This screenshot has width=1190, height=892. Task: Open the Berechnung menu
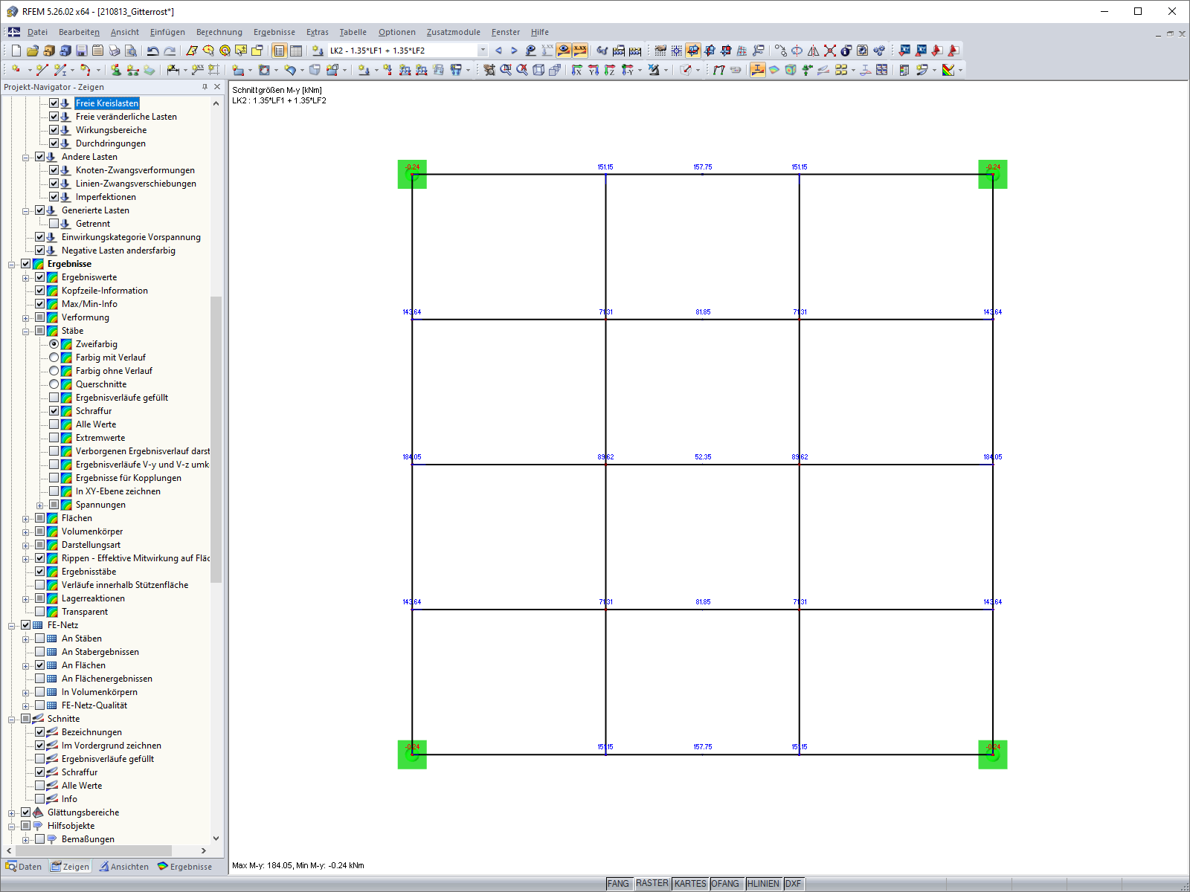pyautogui.click(x=219, y=32)
